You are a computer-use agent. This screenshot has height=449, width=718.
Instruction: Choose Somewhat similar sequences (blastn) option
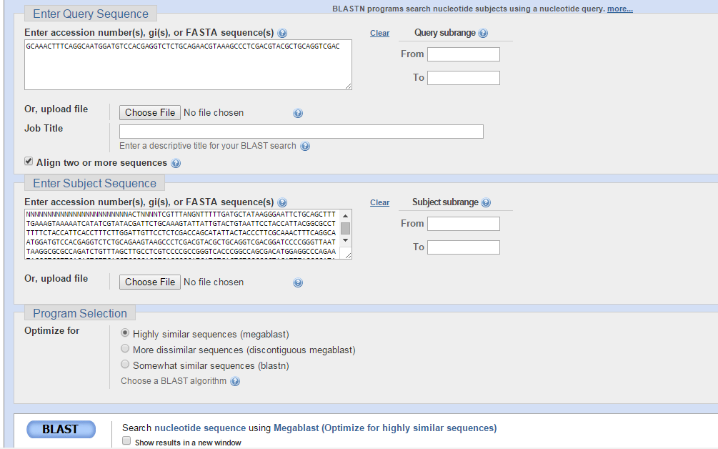click(126, 365)
